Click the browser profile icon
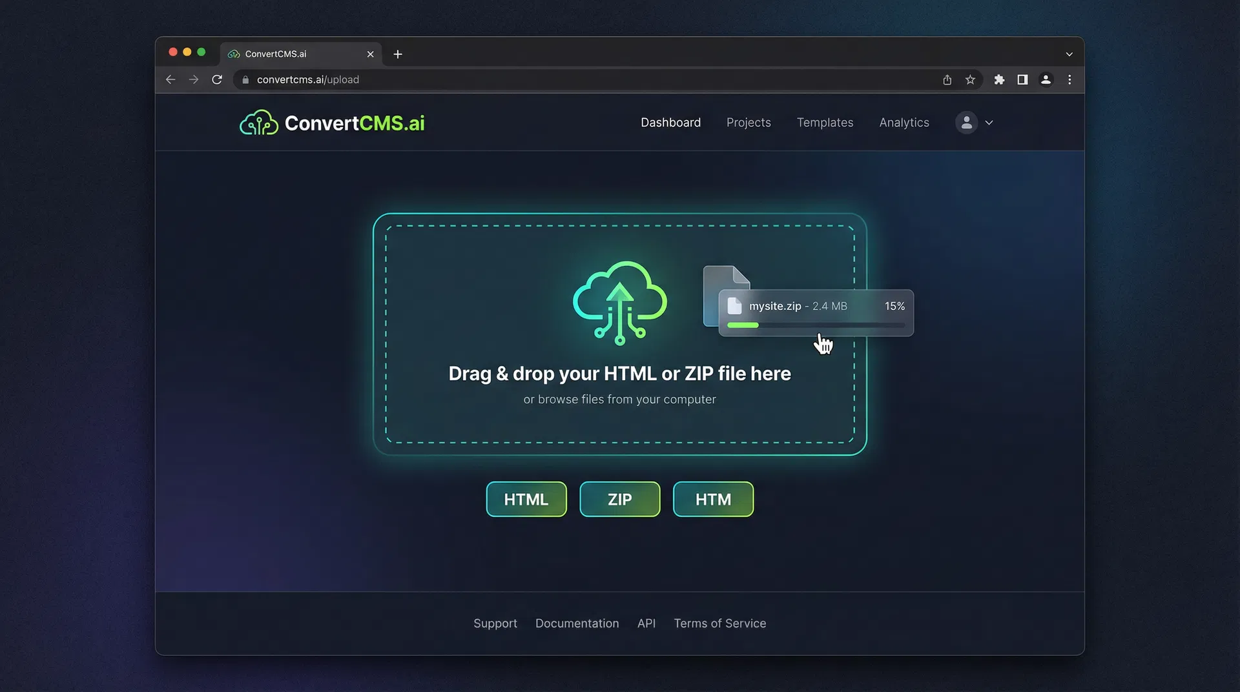This screenshot has height=692, width=1240. (1046, 79)
